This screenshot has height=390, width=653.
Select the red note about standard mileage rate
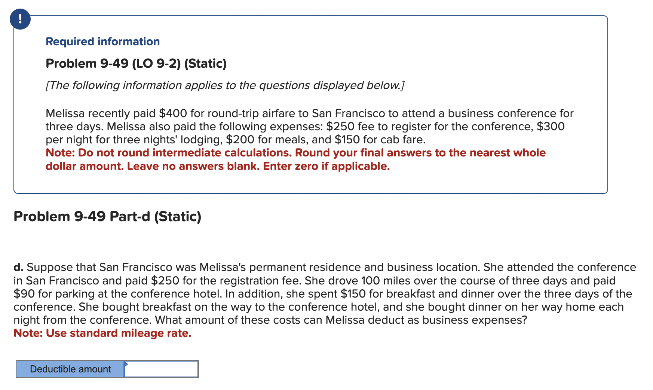(102, 333)
